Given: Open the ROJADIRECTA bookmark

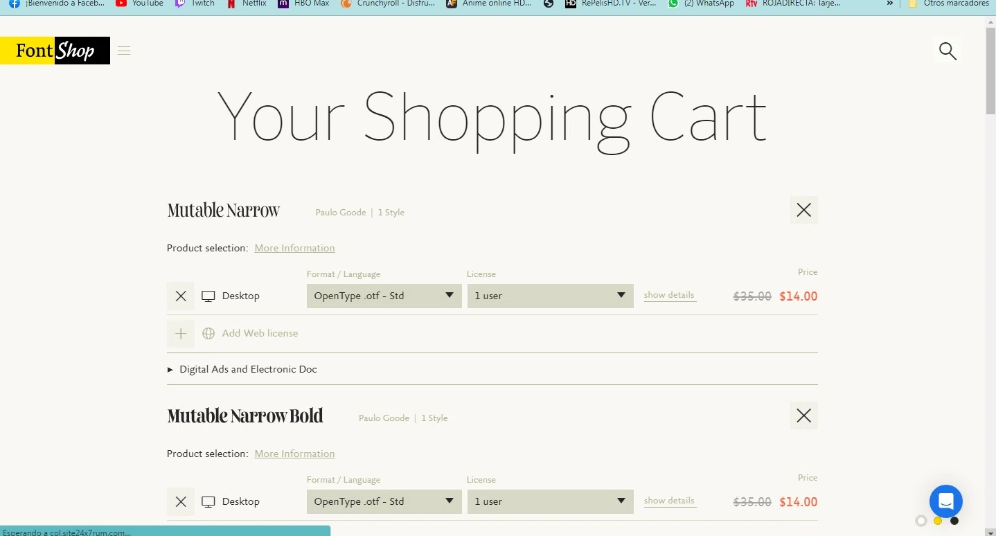Looking at the screenshot, I should click(x=794, y=3).
